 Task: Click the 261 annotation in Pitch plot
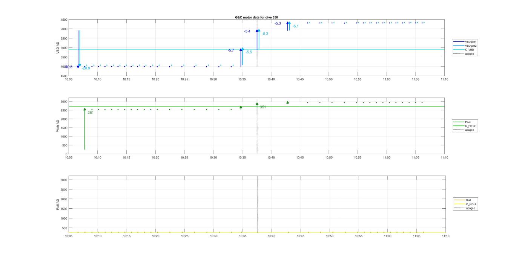coord(91,113)
